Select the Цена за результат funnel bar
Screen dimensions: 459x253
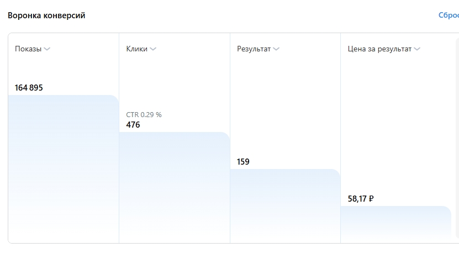click(396, 224)
